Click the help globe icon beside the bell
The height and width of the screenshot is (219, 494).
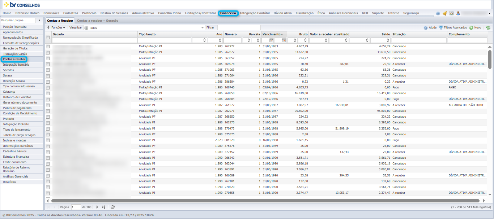[x=438, y=13]
